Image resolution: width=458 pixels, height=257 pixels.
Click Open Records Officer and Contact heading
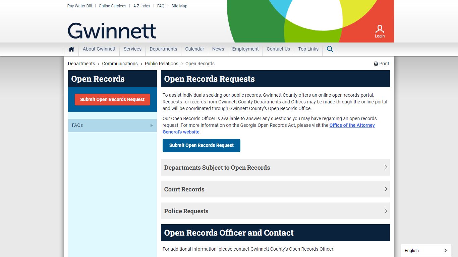pos(229,233)
